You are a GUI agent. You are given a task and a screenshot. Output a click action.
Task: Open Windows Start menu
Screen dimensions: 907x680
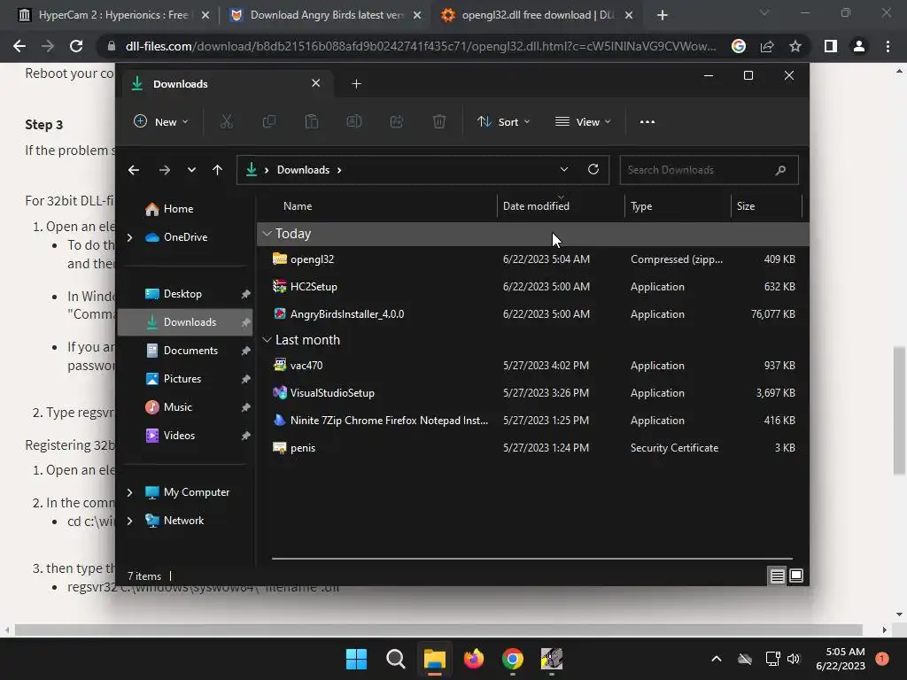(x=356, y=659)
